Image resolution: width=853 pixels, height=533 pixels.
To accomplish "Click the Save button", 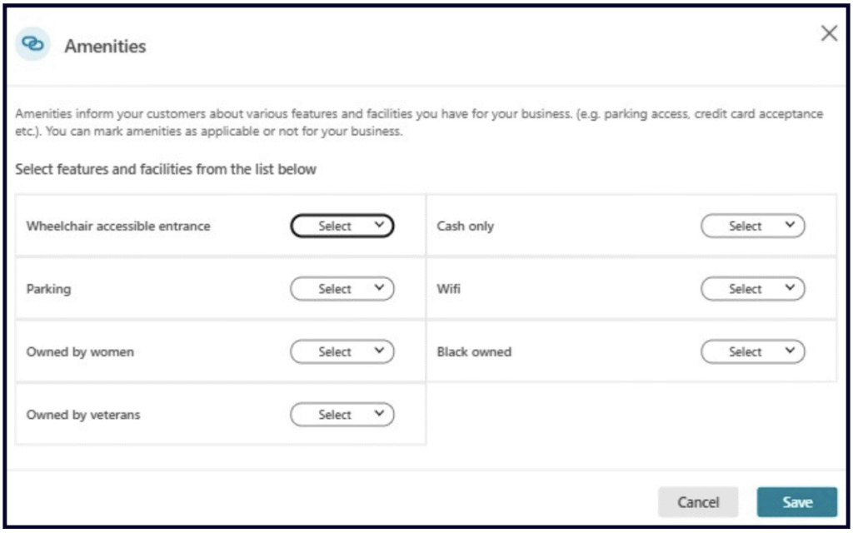I will [796, 502].
